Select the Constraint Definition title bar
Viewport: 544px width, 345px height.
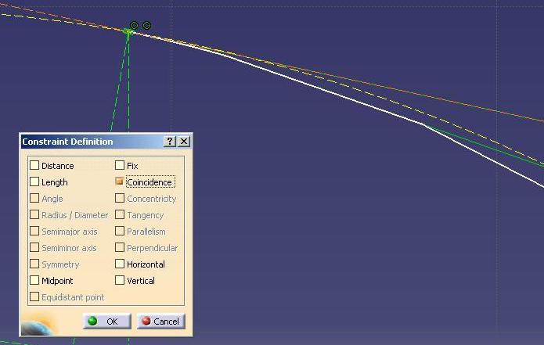tap(106, 142)
